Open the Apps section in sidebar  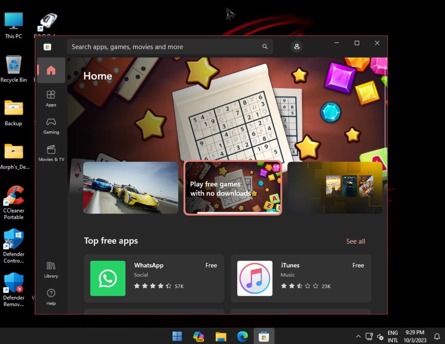(x=51, y=99)
